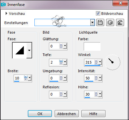
Task: Open the Einstellungen presets dropdown
Action: pyautogui.click(x=92, y=23)
